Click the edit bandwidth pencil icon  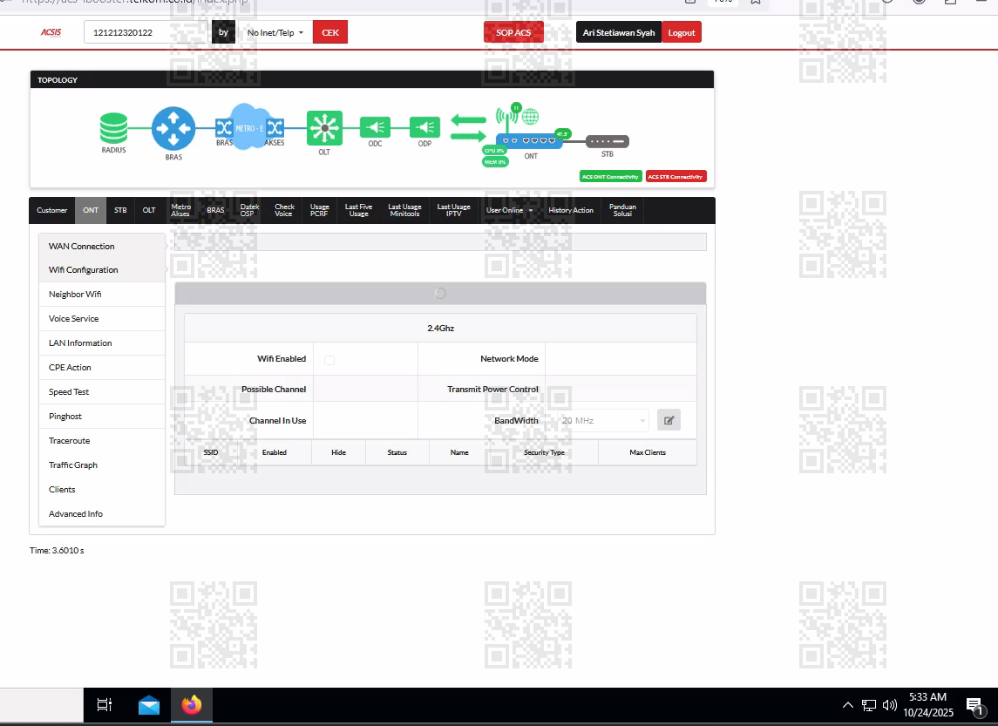click(x=669, y=420)
